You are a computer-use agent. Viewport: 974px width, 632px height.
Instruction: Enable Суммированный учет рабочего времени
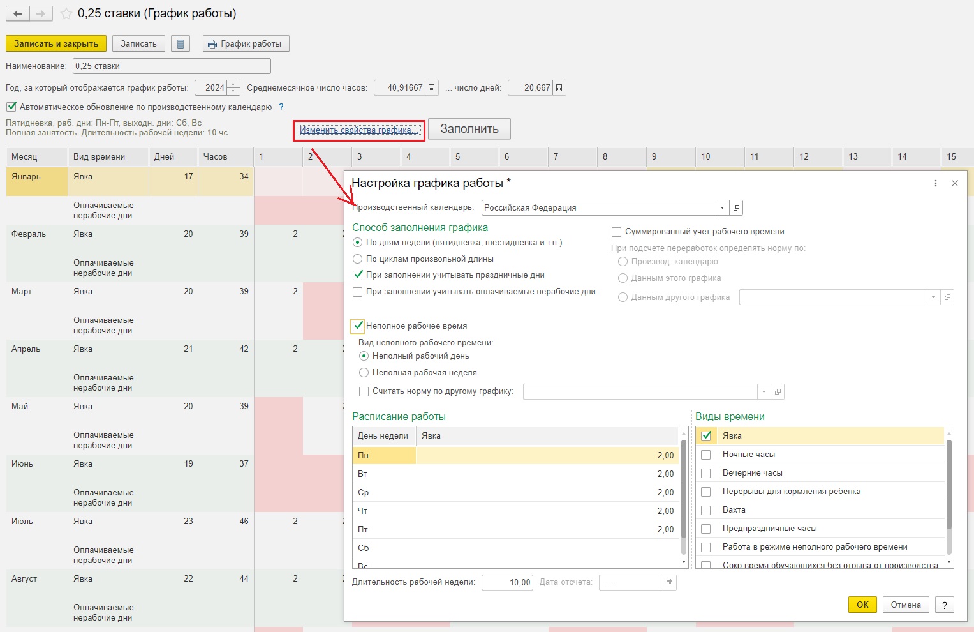click(617, 232)
